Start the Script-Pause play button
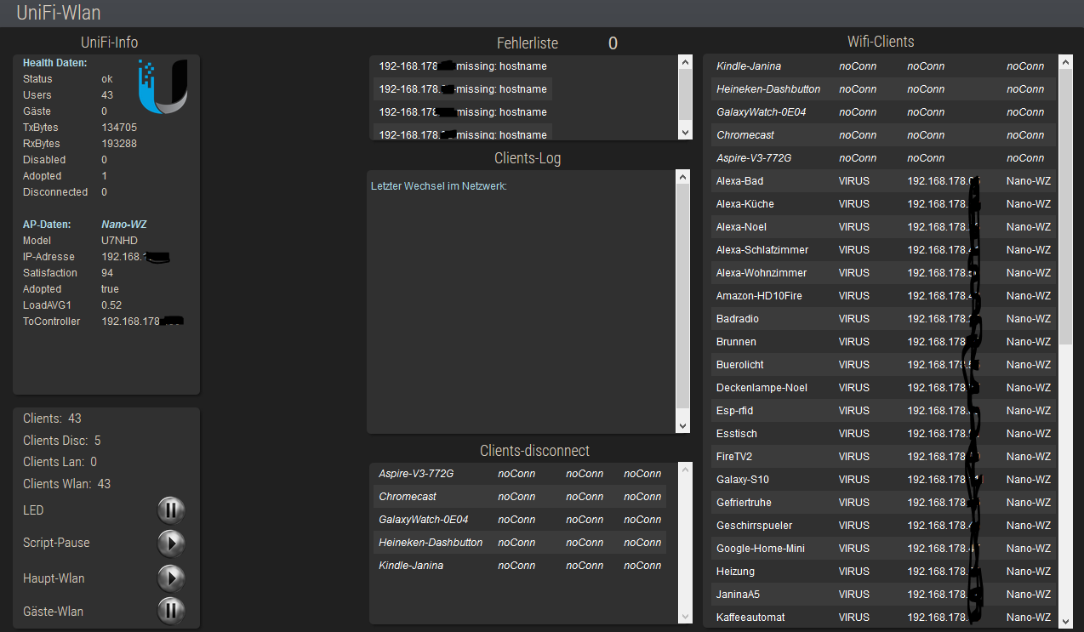 click(x=171, y=543)
